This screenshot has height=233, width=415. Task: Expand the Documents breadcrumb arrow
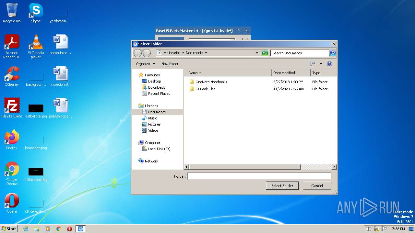[x=206, y=53]
